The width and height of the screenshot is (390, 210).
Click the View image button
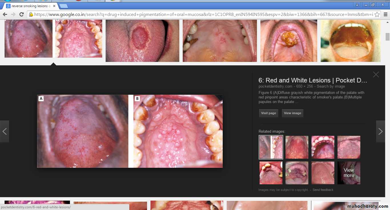(292, 113)
